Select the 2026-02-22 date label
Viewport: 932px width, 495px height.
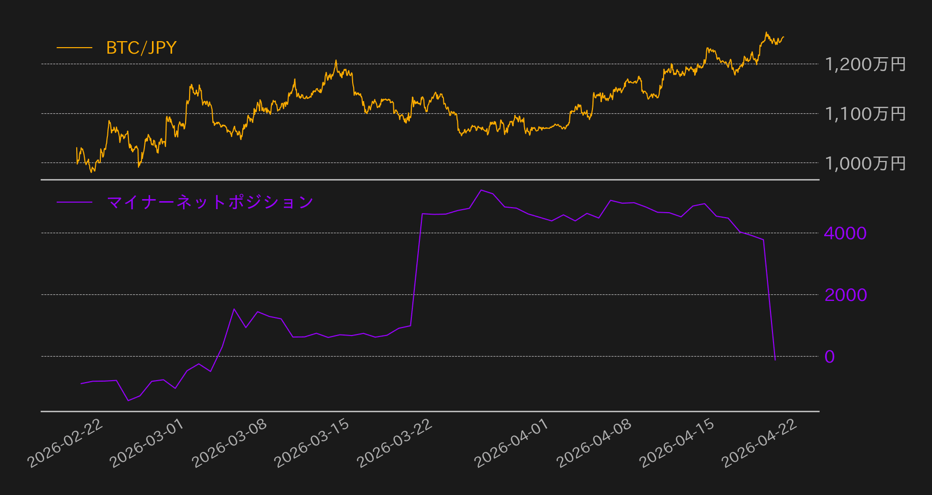click(x=66, y=443)
